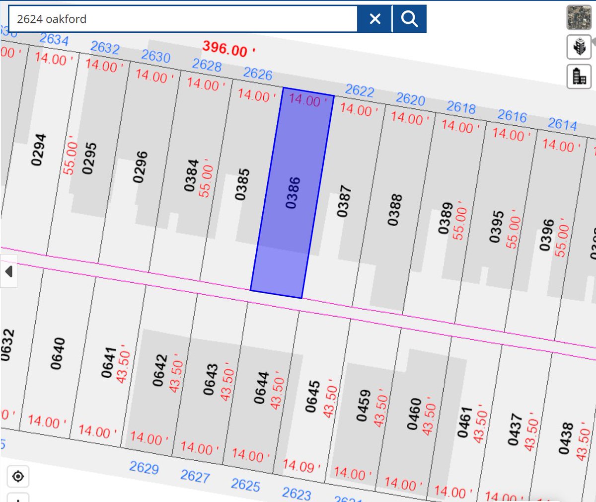Click house number 2620 label
Viewport: 596px width, 502px height.
pos(410,99)
